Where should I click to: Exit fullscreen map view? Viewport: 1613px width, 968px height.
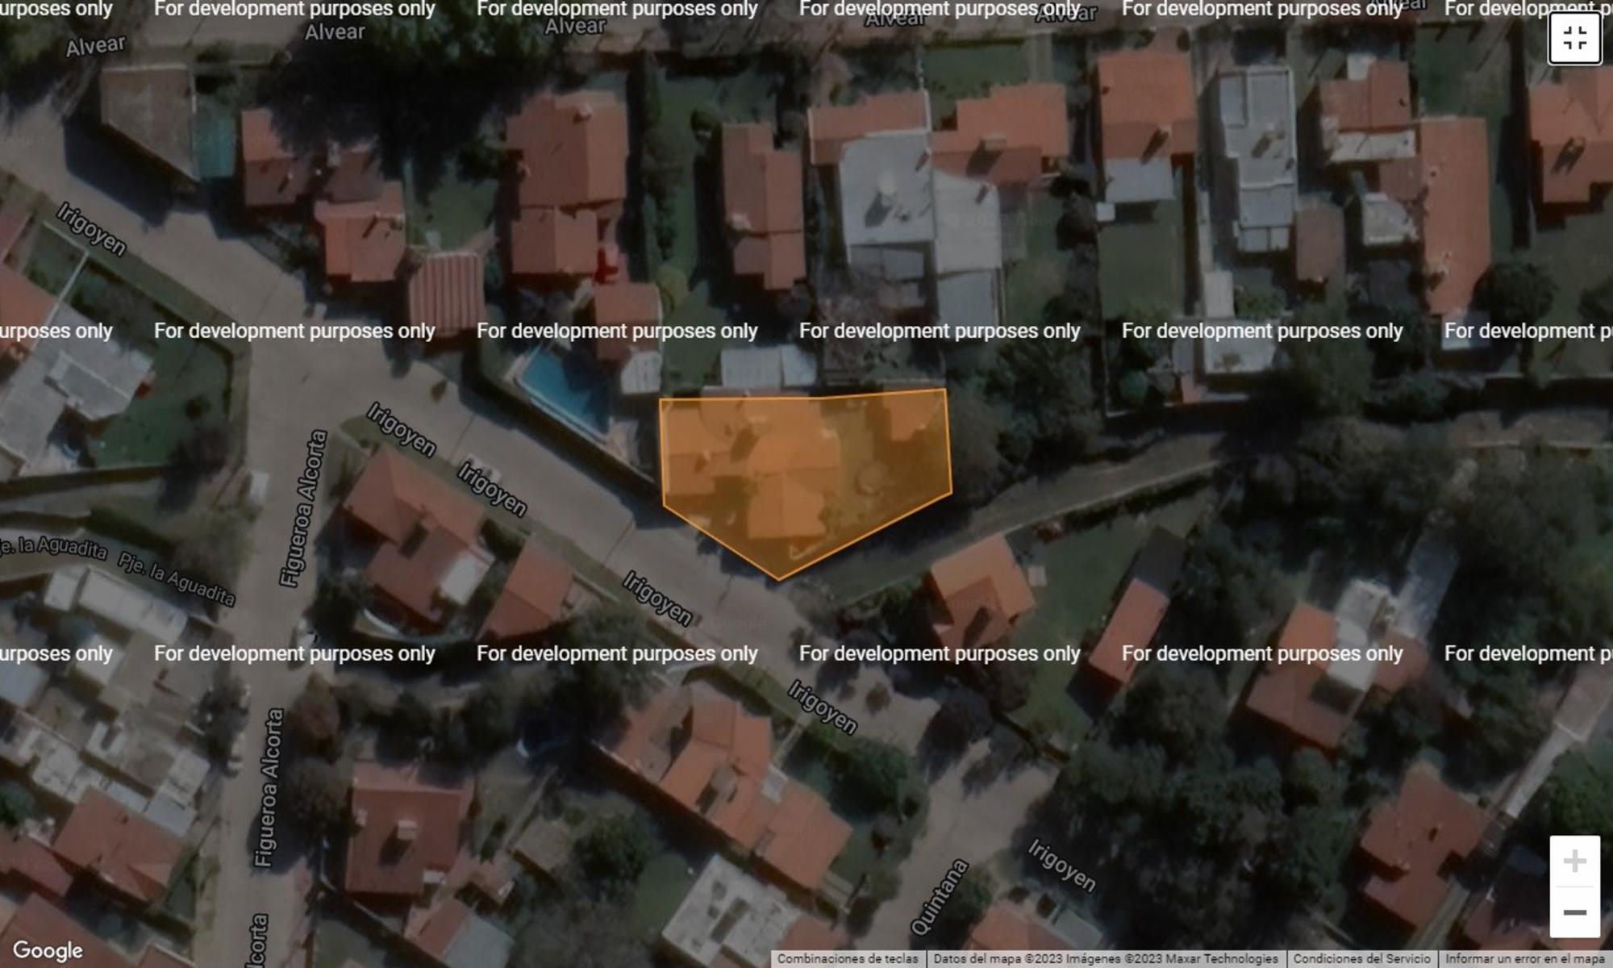(x=1574, y=38)
